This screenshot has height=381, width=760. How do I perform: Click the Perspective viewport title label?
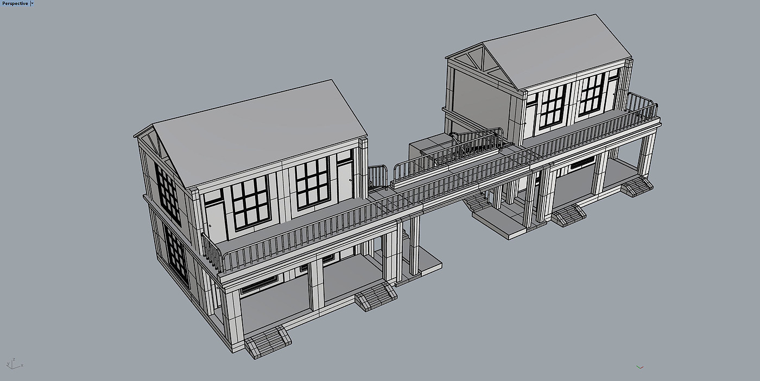coord(15,3)
